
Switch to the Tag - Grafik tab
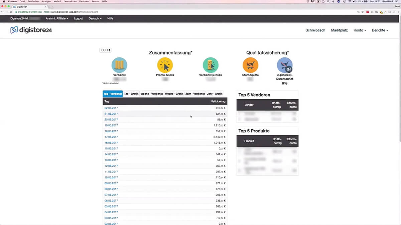(x=131, y=94)
